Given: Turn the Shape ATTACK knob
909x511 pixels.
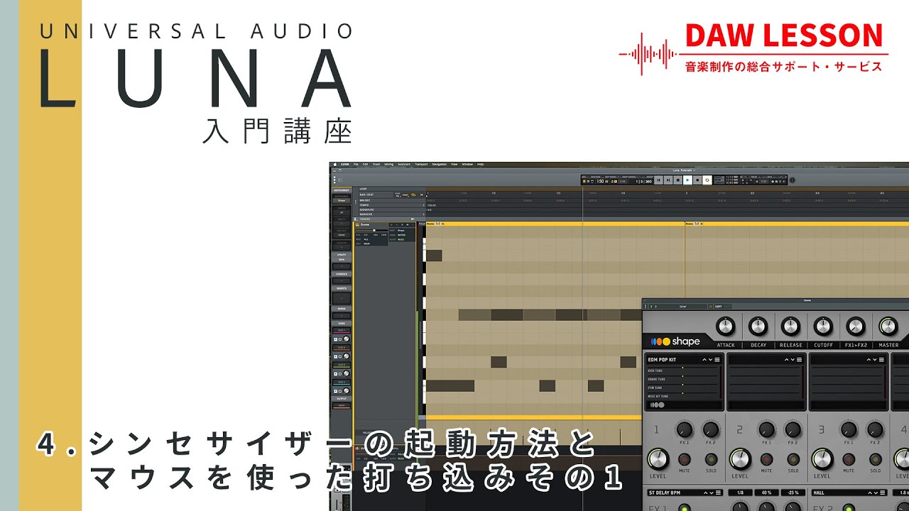Looking at the screenshot, I should click(x=725, y=327).
